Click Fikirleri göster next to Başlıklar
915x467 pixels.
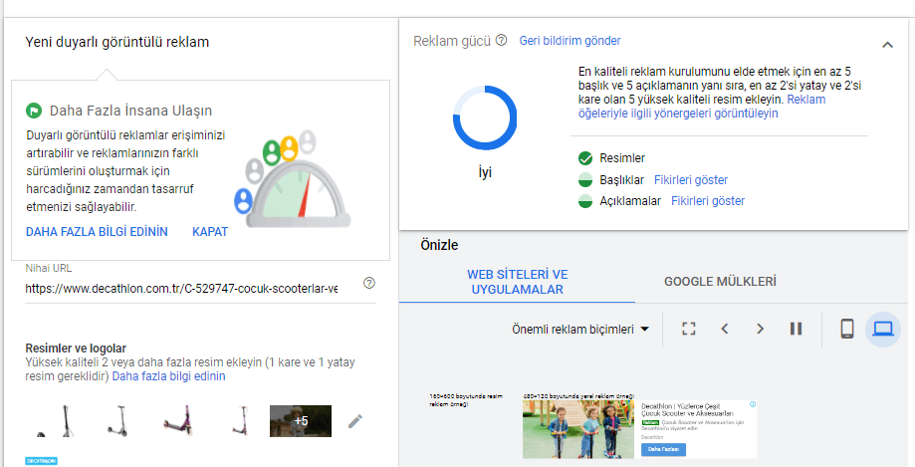690,180
